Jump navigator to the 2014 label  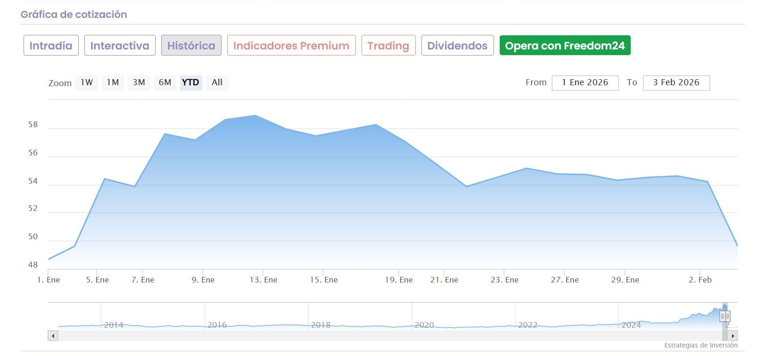click(x=114, y=325)
